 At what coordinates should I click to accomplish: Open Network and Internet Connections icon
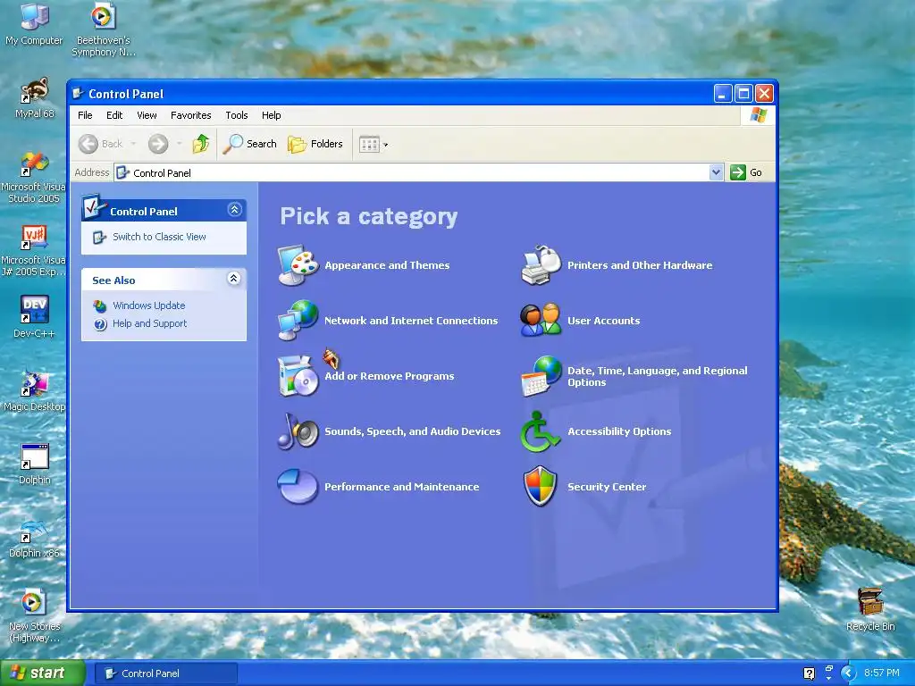coord(298,321)
